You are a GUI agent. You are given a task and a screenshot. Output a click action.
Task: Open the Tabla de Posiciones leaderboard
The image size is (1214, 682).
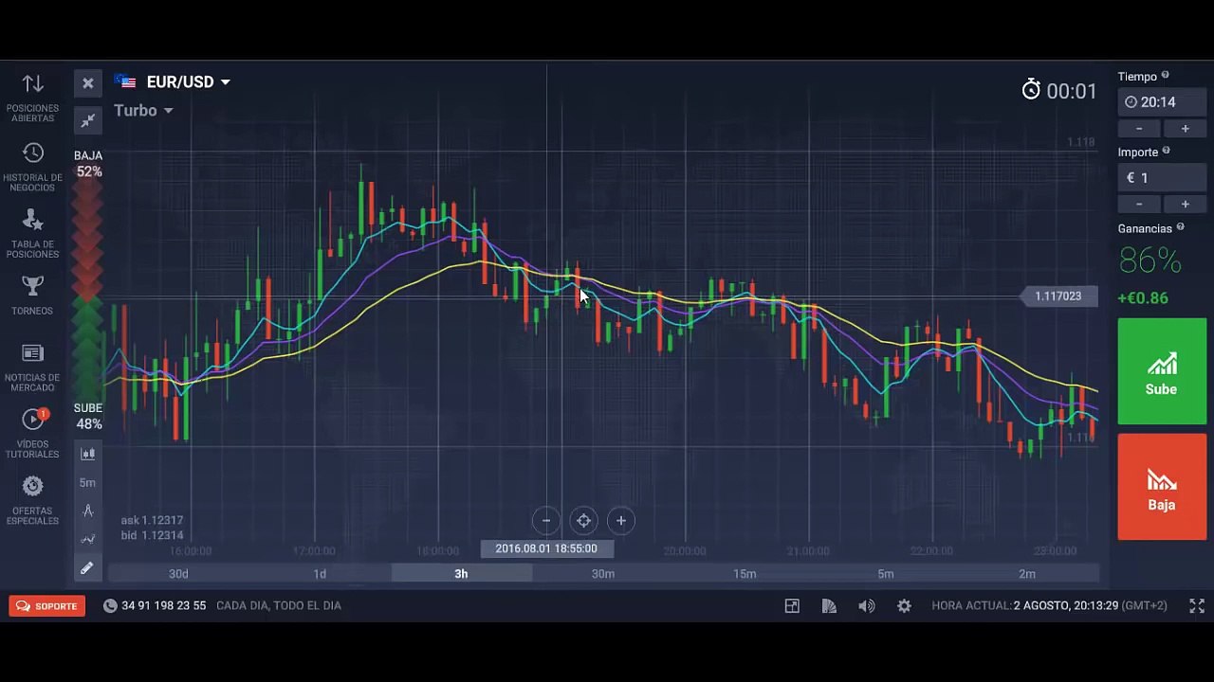(x=32, y=233)
